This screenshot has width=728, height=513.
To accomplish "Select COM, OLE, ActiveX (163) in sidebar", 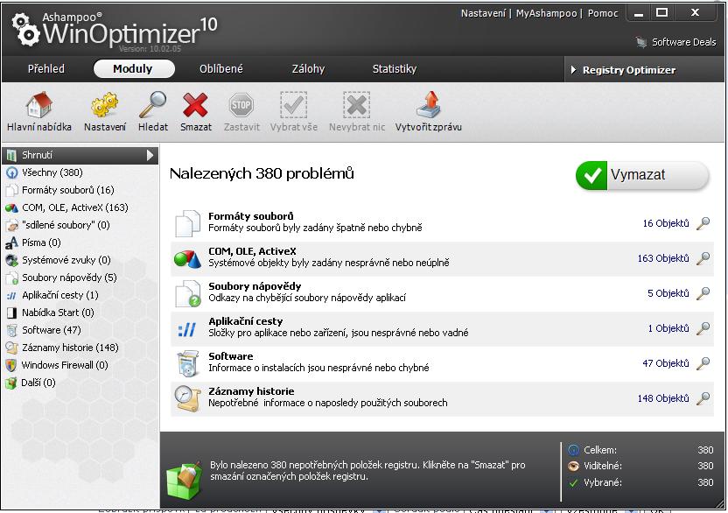I will click(75, 207).
